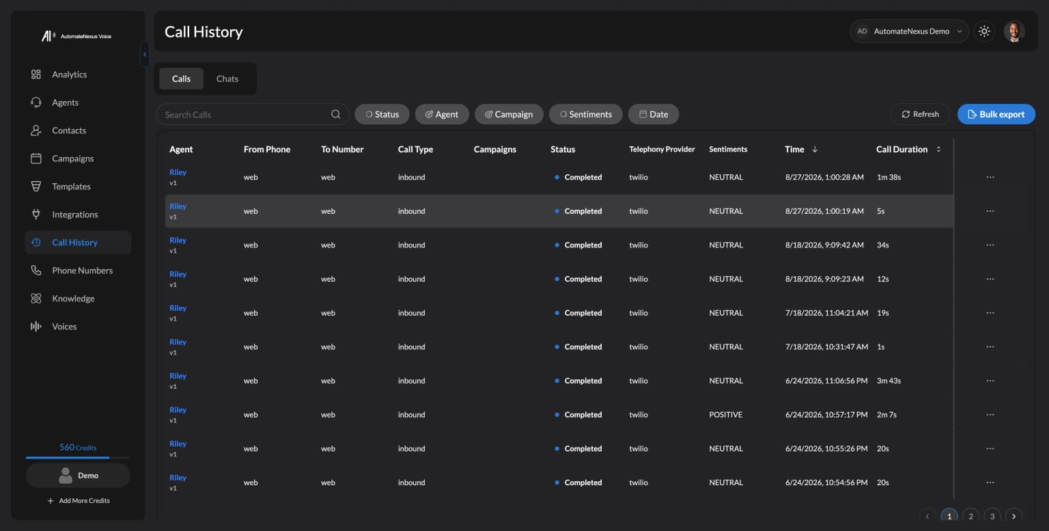Click the search magnifier icon
Screen dimensions: 1049x531
click(x=335, y=114)
